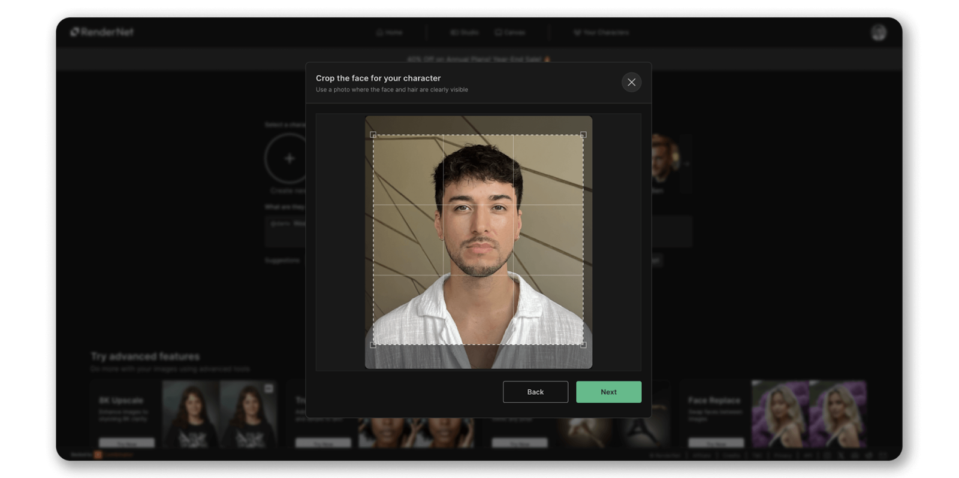The height and width of the screenshot is (478, 959).
Task: Grab the bottom-left crop handle
Action: pyautogui.click(x=373, y=344)
